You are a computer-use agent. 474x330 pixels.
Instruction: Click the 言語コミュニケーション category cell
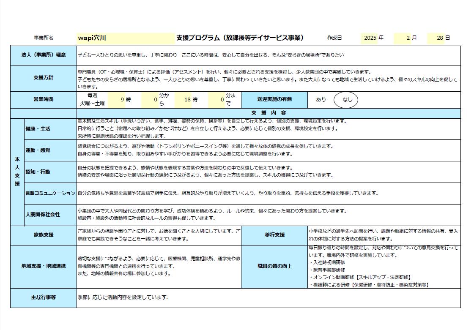tap(50, 193)
